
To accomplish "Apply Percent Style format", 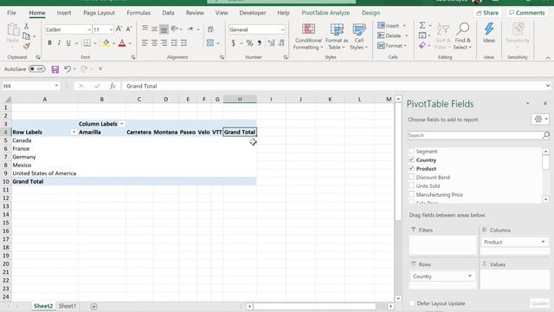I will (249, 43).
